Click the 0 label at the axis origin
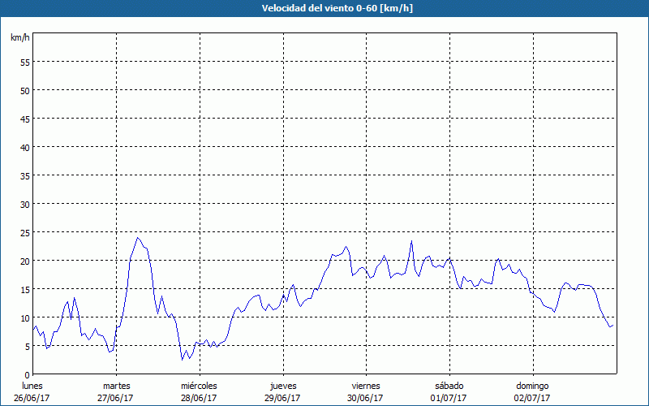 (27, 374)
